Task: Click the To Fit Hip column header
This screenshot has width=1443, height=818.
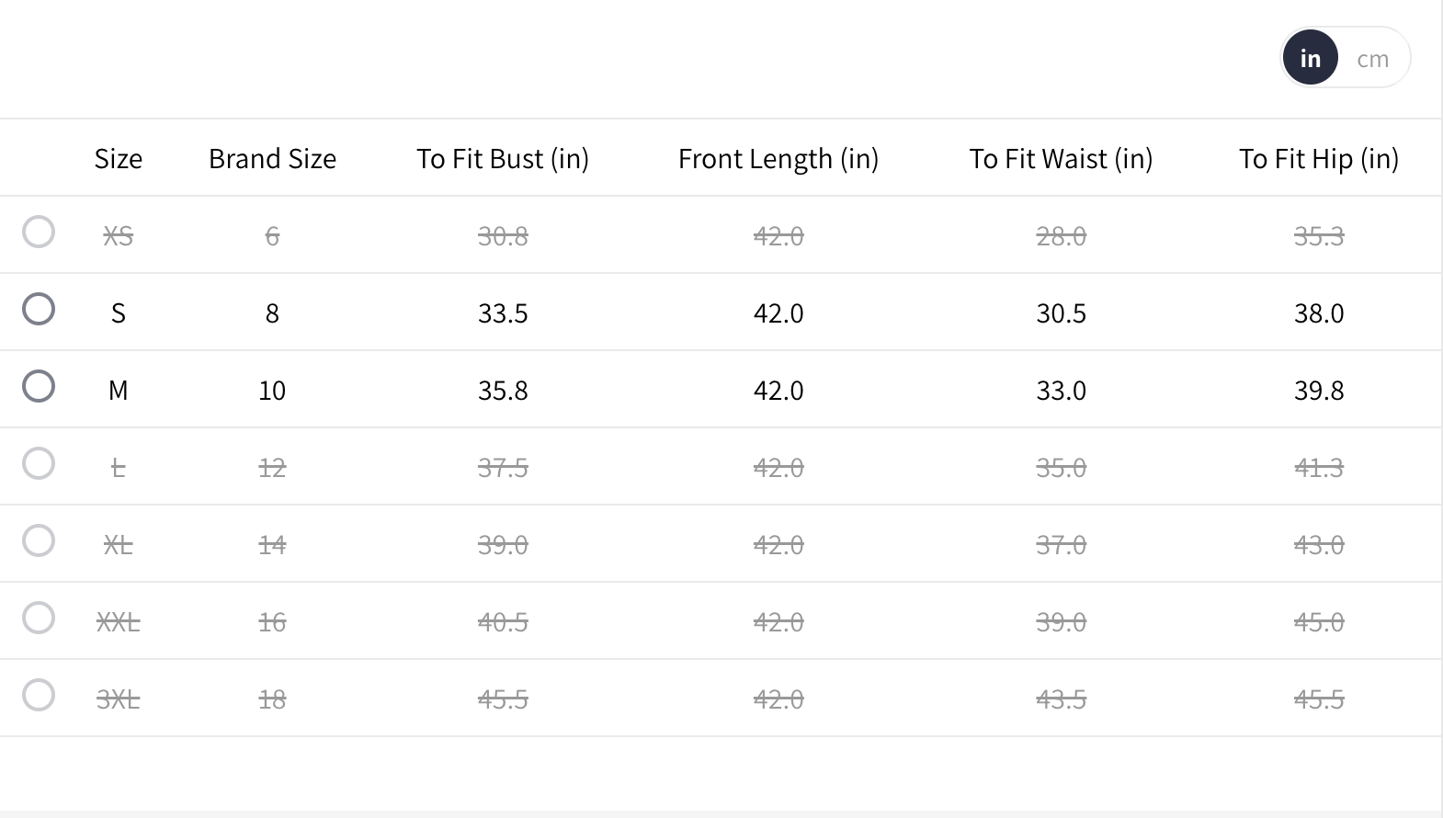Action: tap(1319, 159)
